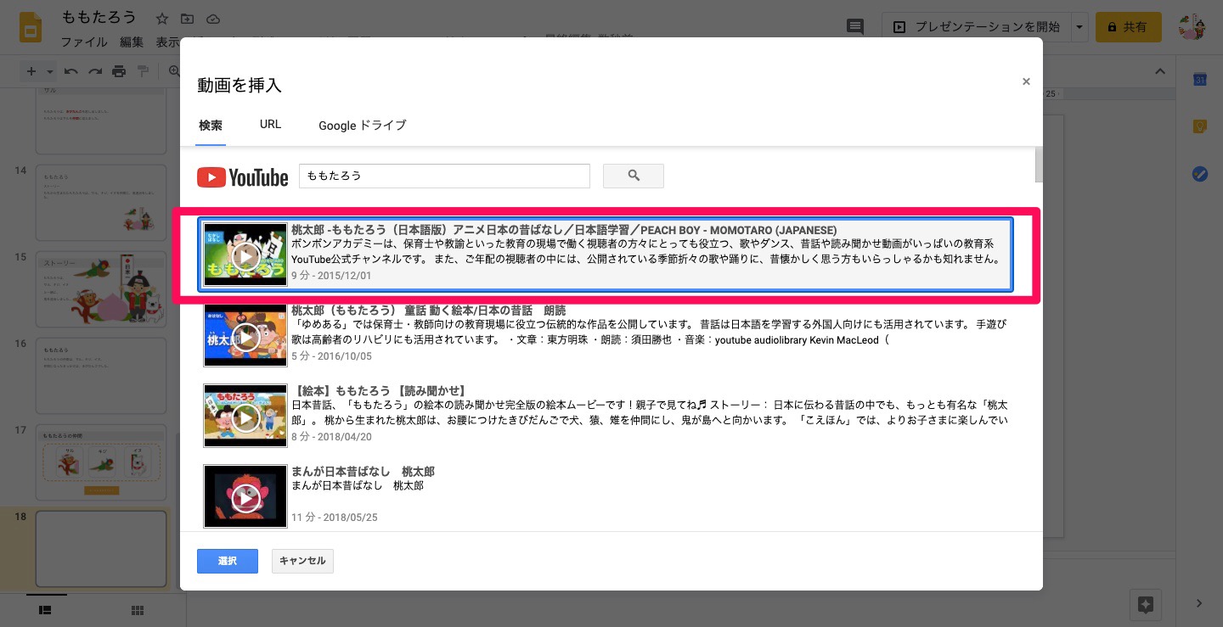This screenshot has height=627, width=1223.
Task: Open Google Keep side panel icon
Action: (x=1200, y=126)
